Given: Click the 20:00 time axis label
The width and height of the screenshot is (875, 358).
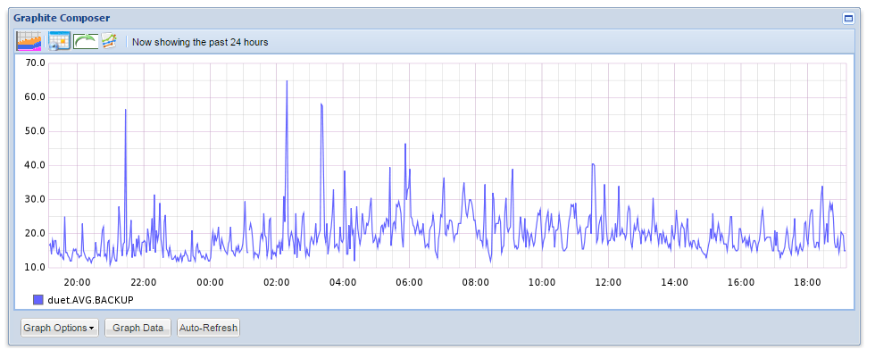Looking at the screenshot, I should (x=77, y=282).
